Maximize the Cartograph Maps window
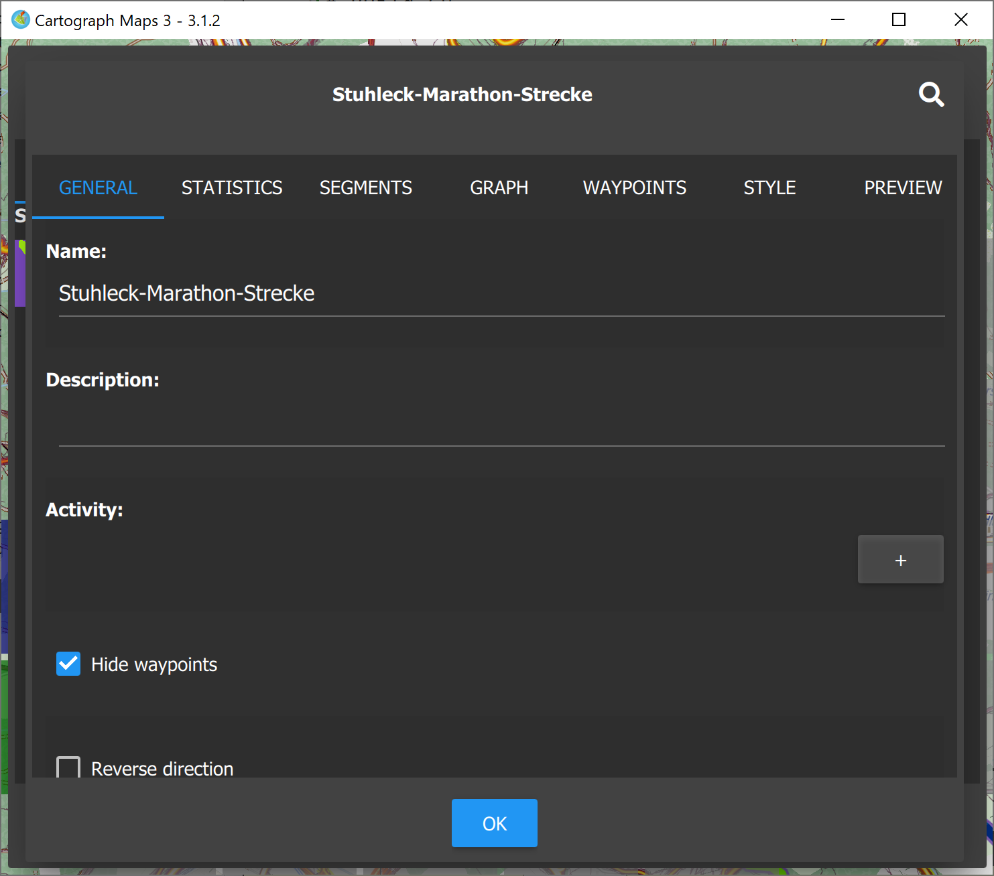 click(899, 20)
